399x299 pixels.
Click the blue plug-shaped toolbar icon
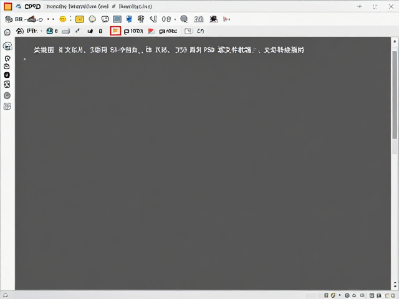point(129,19)
